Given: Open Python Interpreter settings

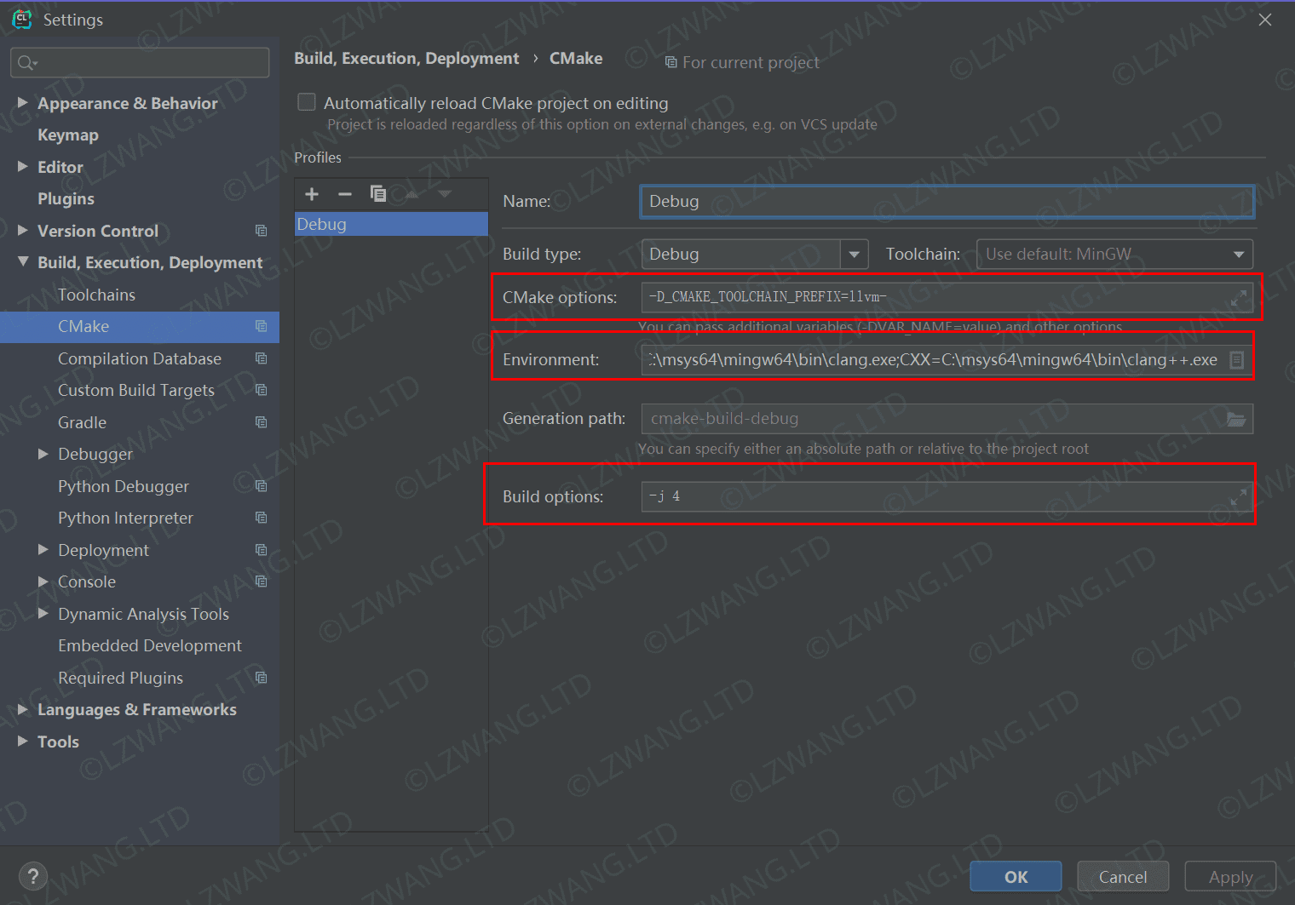Looking at the screenshot, I should pyautogui.click(x=125, y=518).
